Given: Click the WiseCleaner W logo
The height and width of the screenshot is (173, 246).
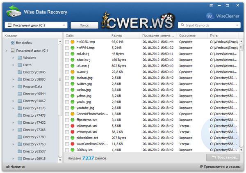Looking at the screenshot, I should pos(210,16).
